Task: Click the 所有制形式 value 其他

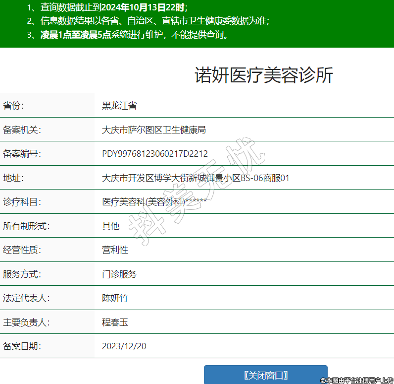Action: click(x=111, y=226)
